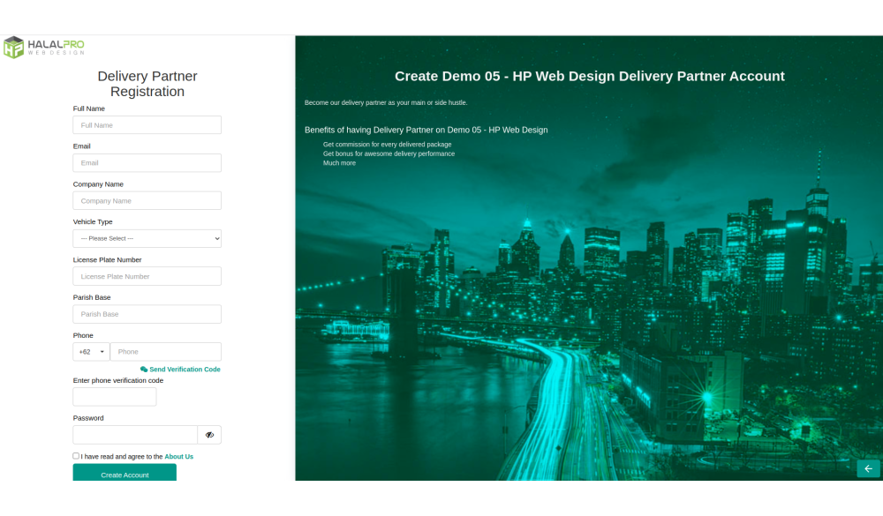Click into the Email field
The width and height of the screenshot is (883, 516).
[147, 163]
